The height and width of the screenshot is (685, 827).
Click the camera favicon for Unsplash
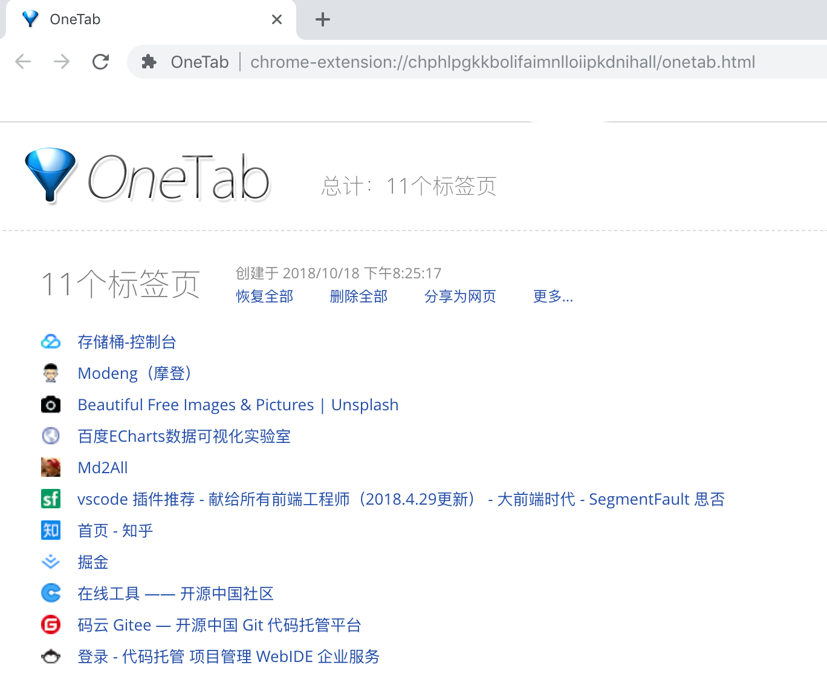pos(51,404)
